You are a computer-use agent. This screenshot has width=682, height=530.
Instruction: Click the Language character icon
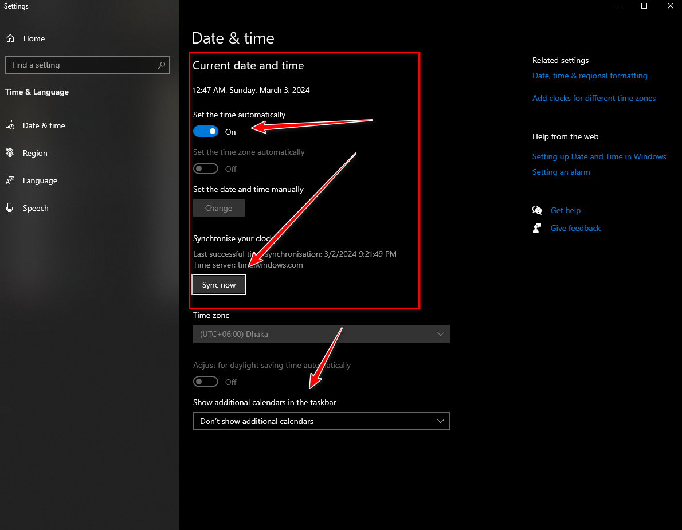(10, 180)
